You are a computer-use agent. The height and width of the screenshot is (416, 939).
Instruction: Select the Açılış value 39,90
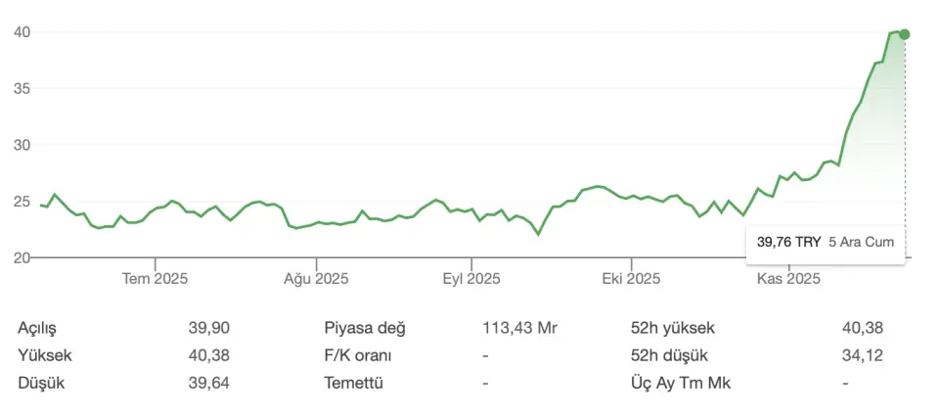[208, 328]
